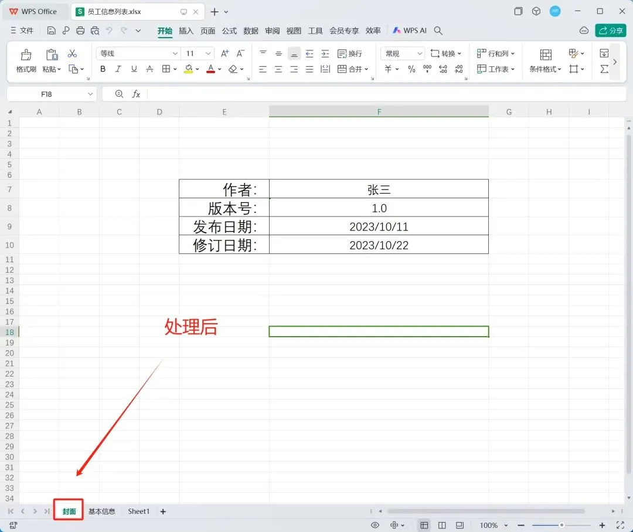Increase font size with A+ icon
This screenshot has width=633, height=532.
coord(225,53)
